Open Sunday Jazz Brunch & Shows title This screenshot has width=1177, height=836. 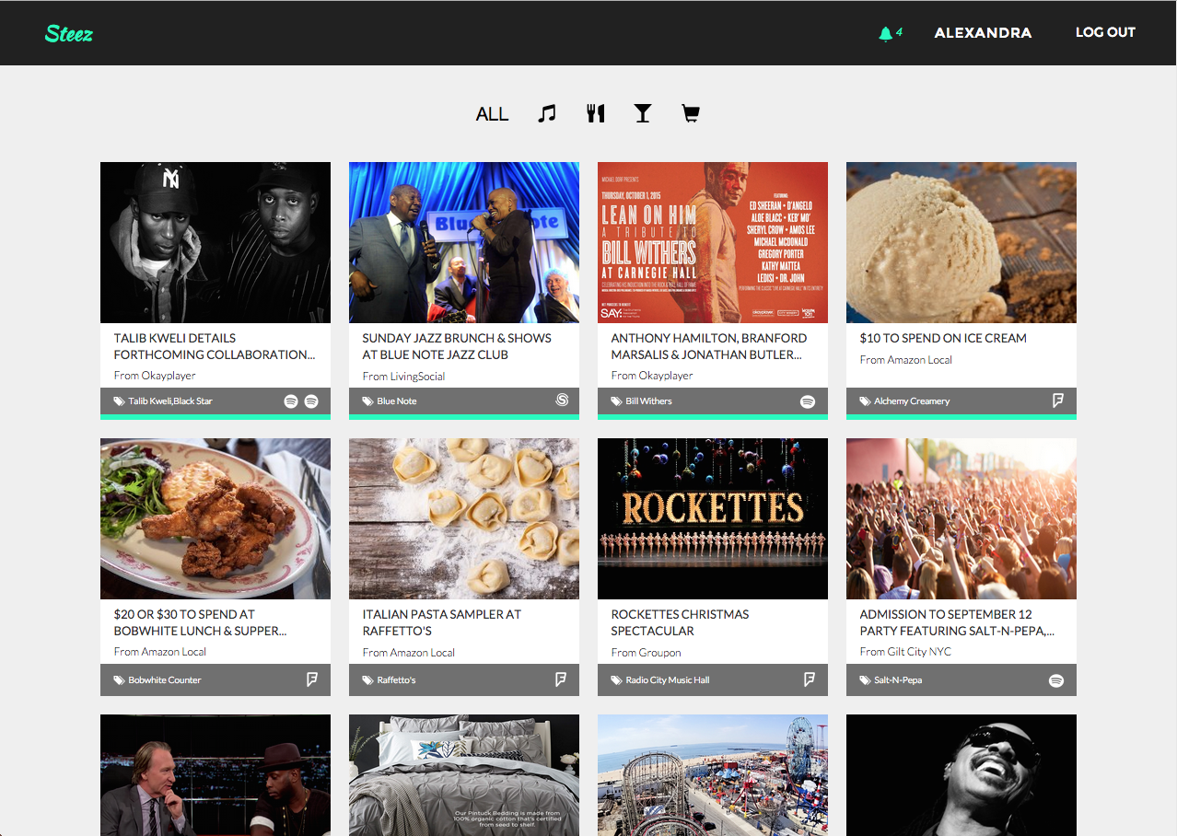tap(457, 346)
